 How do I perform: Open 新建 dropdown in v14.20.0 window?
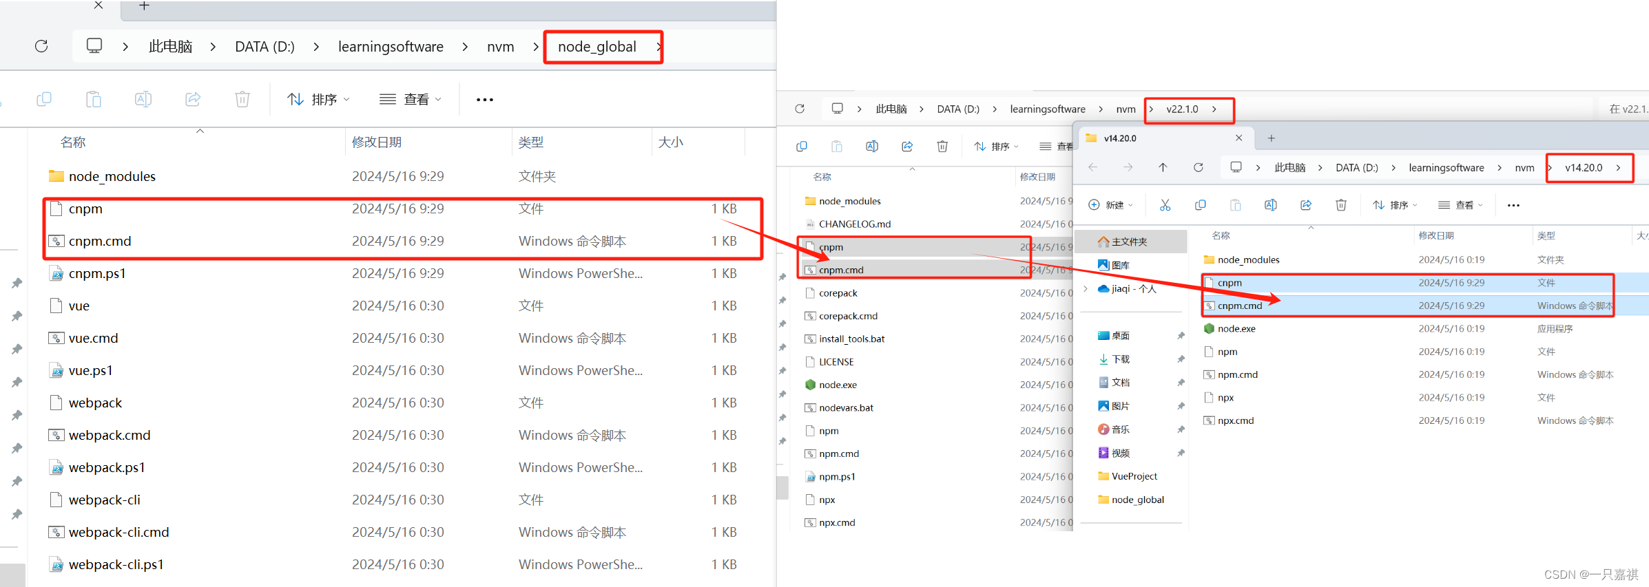pyautogui.click(x=1110, y=205)
